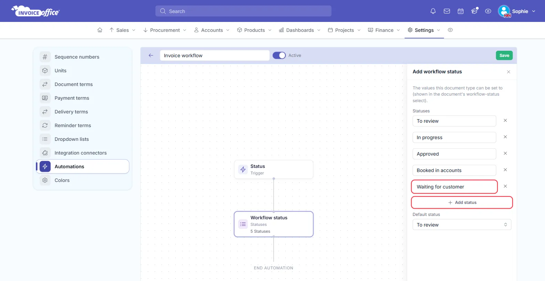
Task: Click the Waiting for customer status field
Action: click(x=454, y=187)
